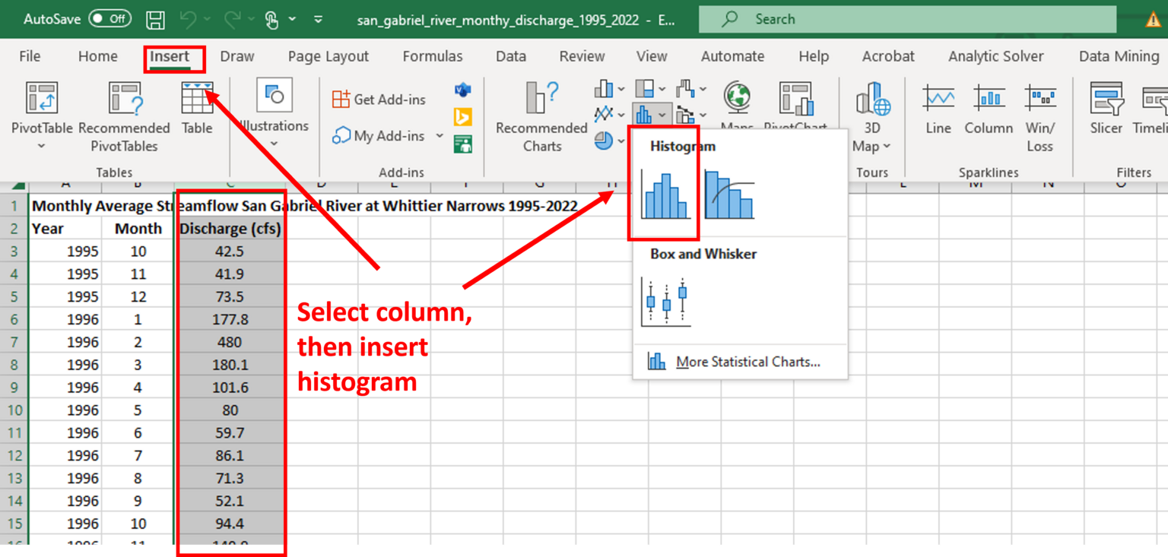Insert a Win/Loss sparkline
The width and height of the screenshot is (1168, 557).
(x=1039, y=116)
